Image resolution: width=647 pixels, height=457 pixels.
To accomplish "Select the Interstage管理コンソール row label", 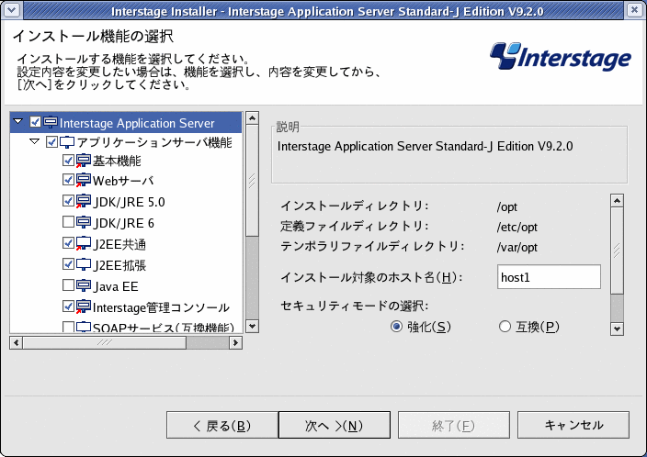I will (161, 307).
